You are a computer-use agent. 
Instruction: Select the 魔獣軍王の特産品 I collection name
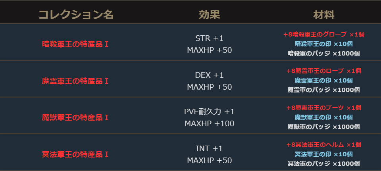[75, 118]
